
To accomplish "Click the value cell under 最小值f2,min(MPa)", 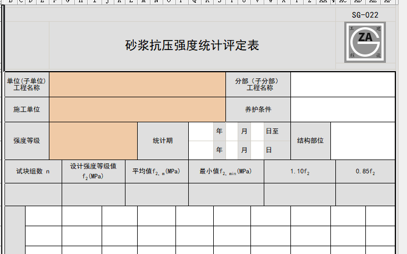I will pyautogui.click(x=226, y=195).
